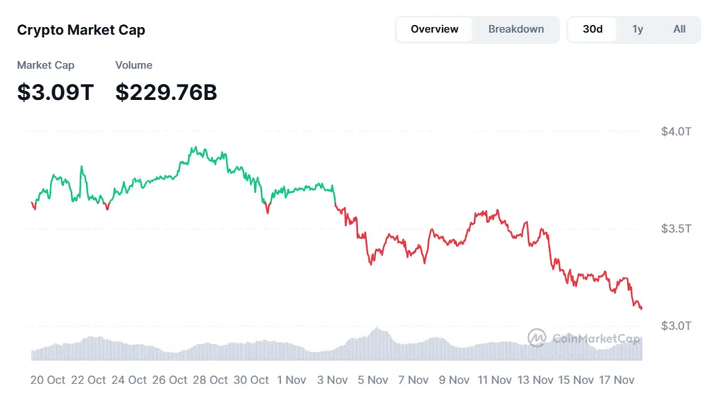709x413 pixels.
Task: Click the chart peak on 28 Oct
Action: pyautogui.click(x=195, y=147)
